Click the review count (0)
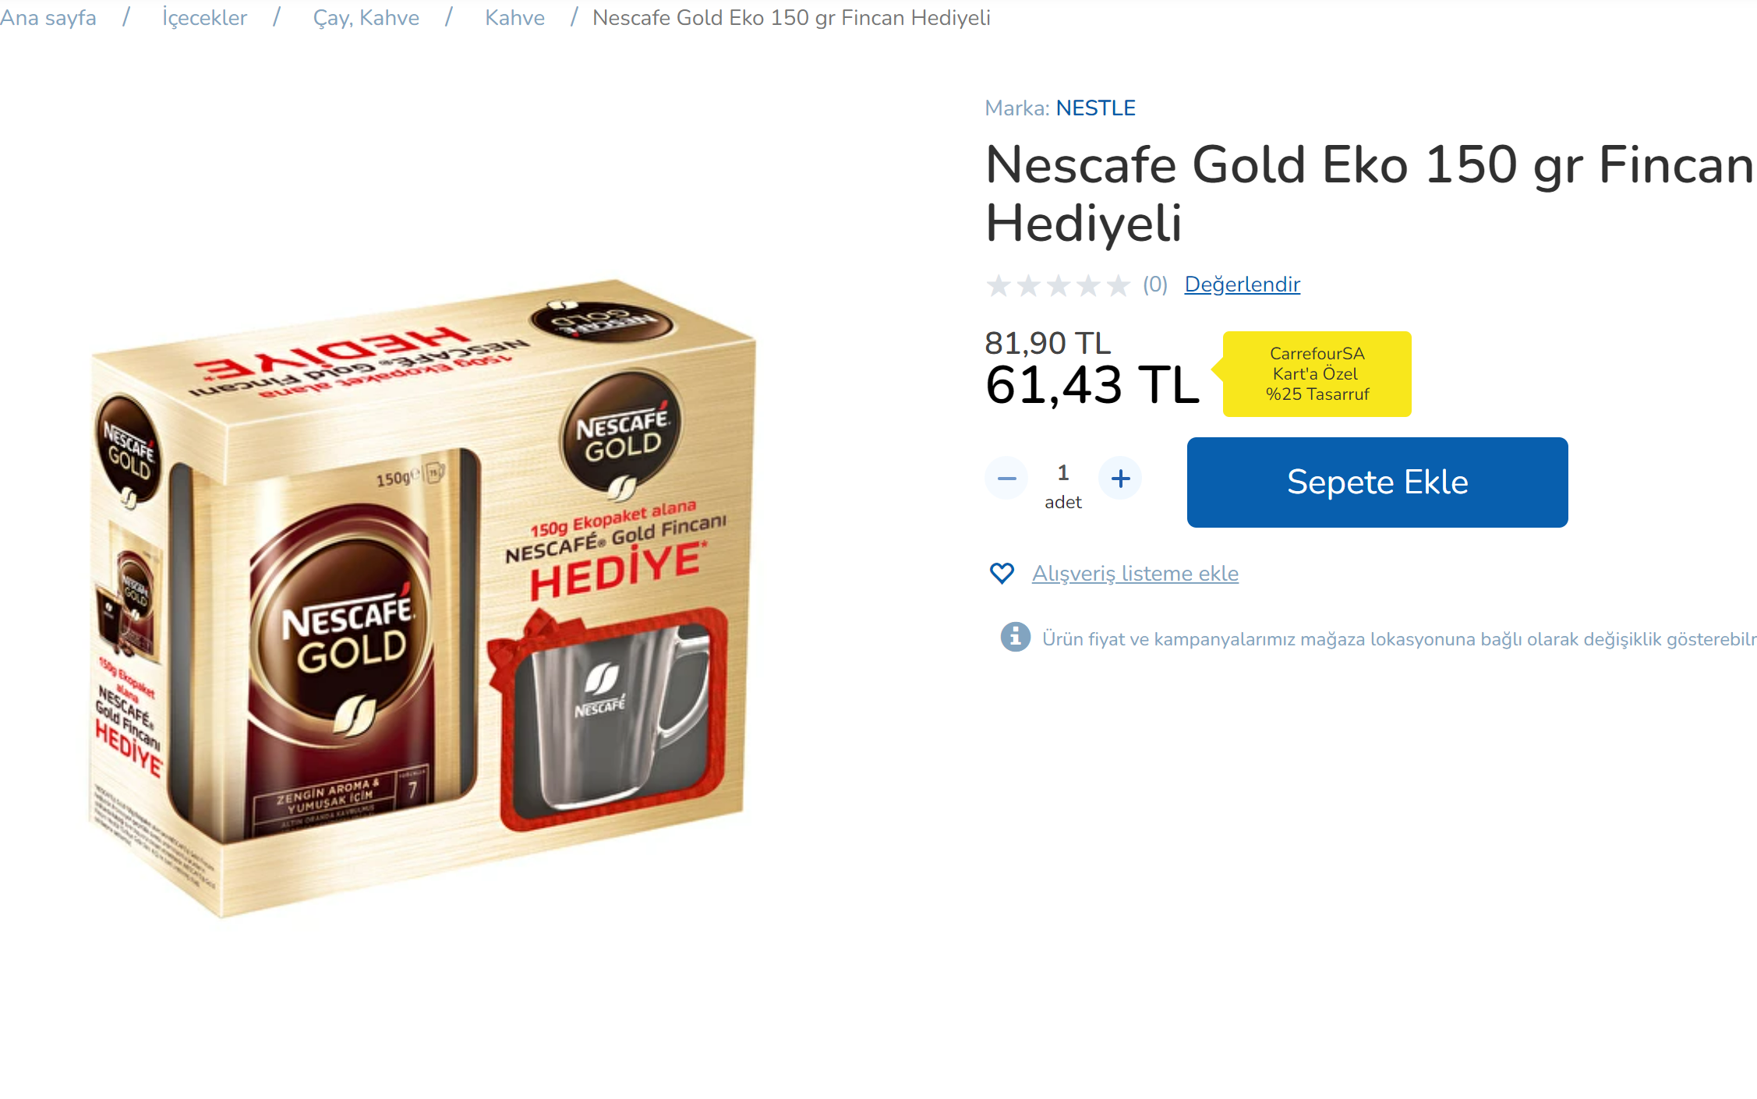The width and height of the screenshot is (1757, 1099). click(1154, 284)
